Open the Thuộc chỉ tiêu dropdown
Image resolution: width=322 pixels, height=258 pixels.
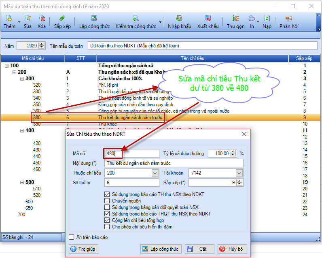coord(155,173)
